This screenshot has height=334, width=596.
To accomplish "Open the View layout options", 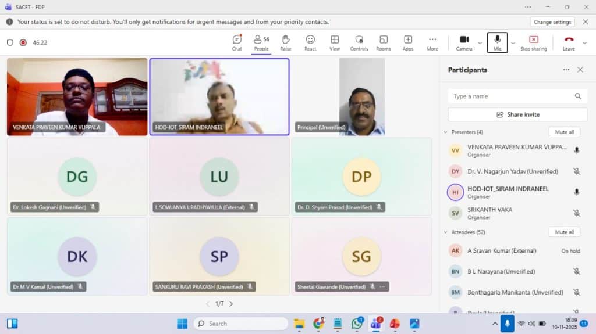I will 335,42.
